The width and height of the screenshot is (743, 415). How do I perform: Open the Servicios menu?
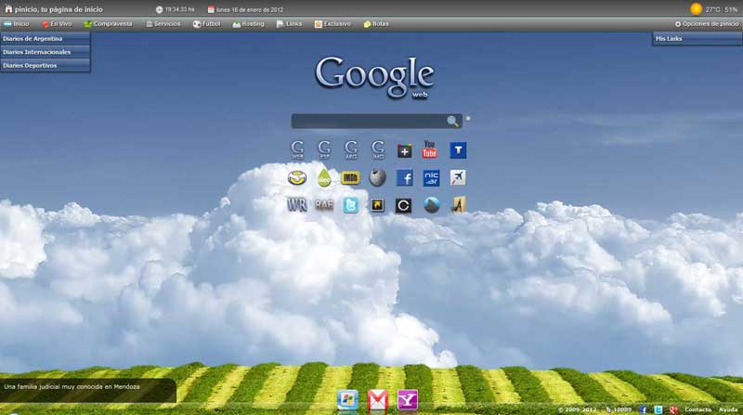(x=163, y=23)
